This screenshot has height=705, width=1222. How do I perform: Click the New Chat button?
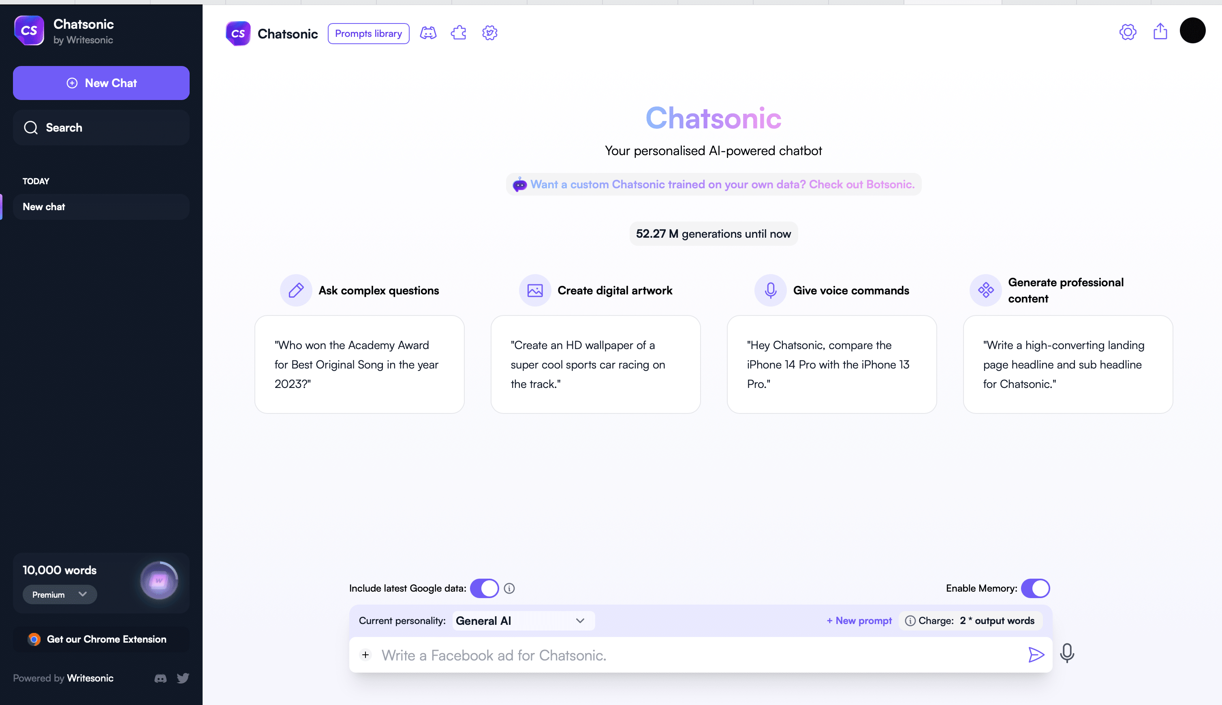pos(101,83)
